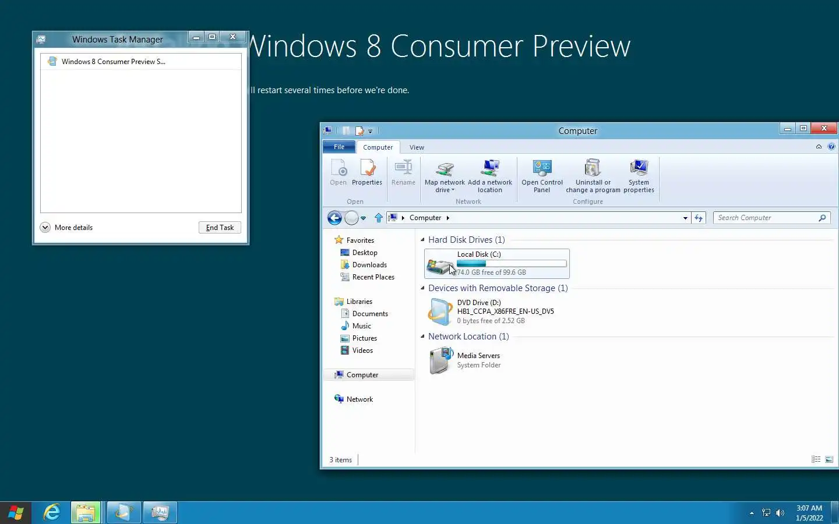
Task: Open Music library
Action: [x=361, y=326]
